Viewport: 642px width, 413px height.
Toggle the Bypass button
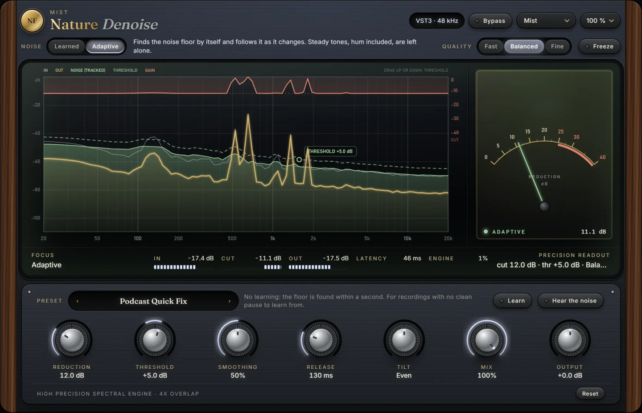click(490, 21)
